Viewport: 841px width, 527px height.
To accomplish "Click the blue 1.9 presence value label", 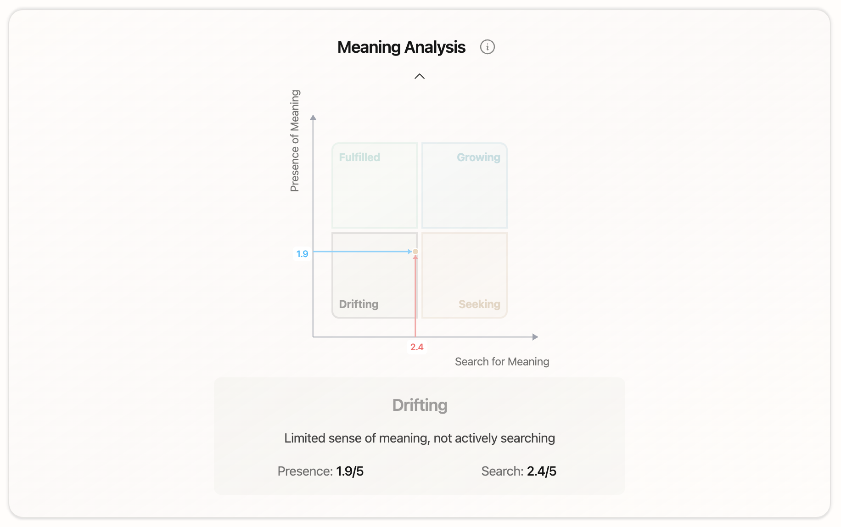I will (x=302, y=254).
